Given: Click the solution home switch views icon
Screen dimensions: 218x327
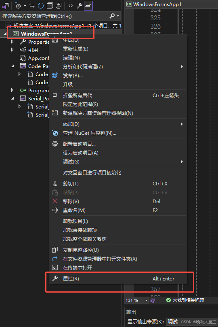Looking at the screenshot, I should click(6, 6).
